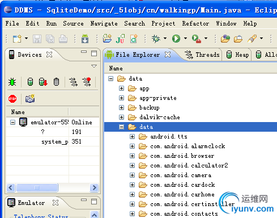This screenshot has width=277, height=218.
Task: Click the green Run button in toolbar
Action: pos(176,39)
